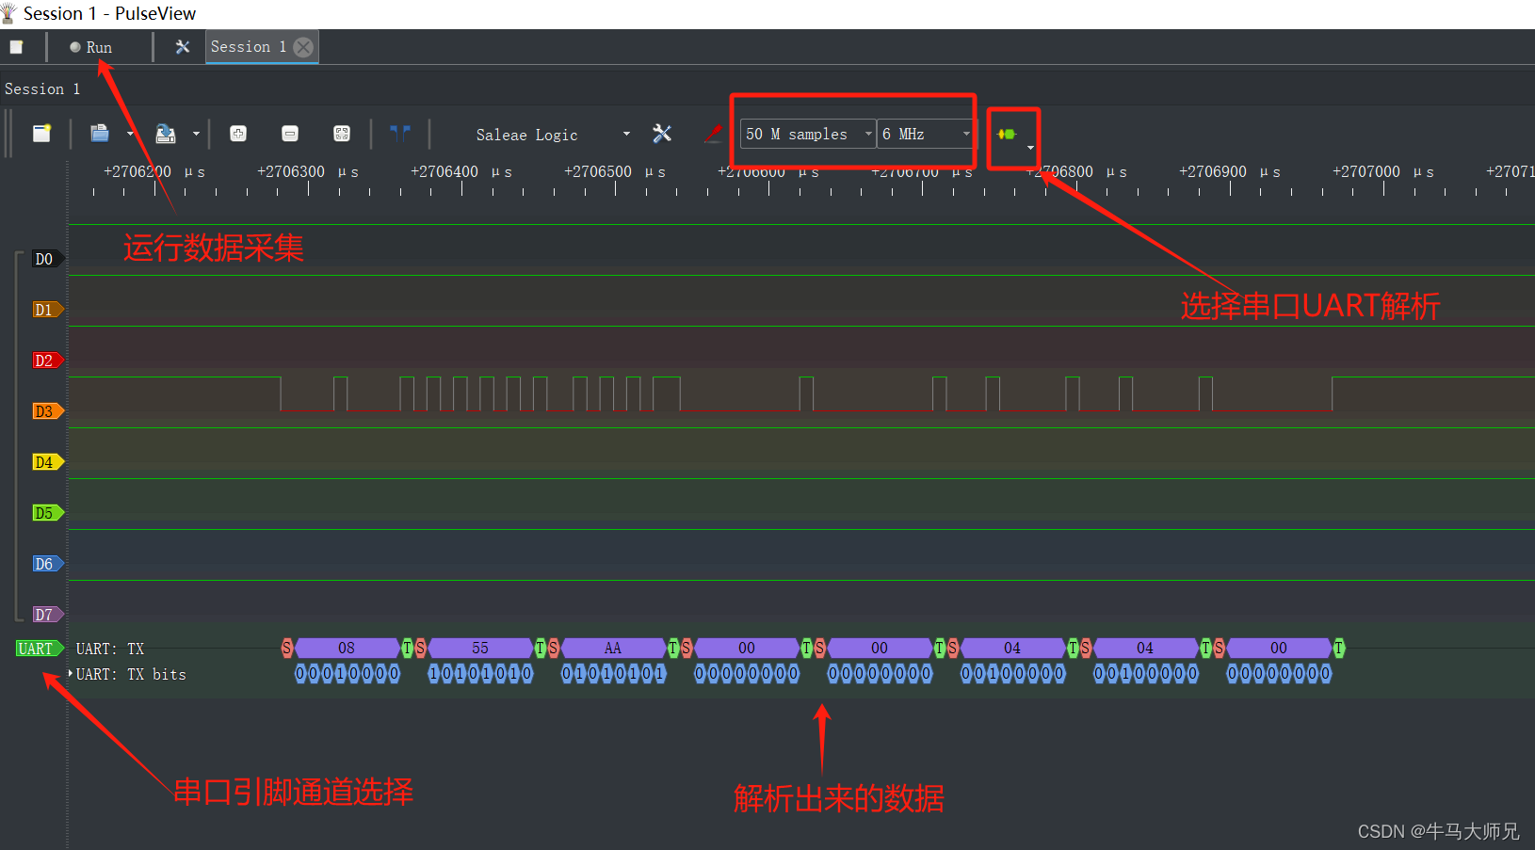This screenshot has height=850, width=1535.
Task: Create a new session file
Action: (x=41, y=134)
